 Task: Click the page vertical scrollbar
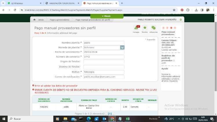click(x=216, y=56)
